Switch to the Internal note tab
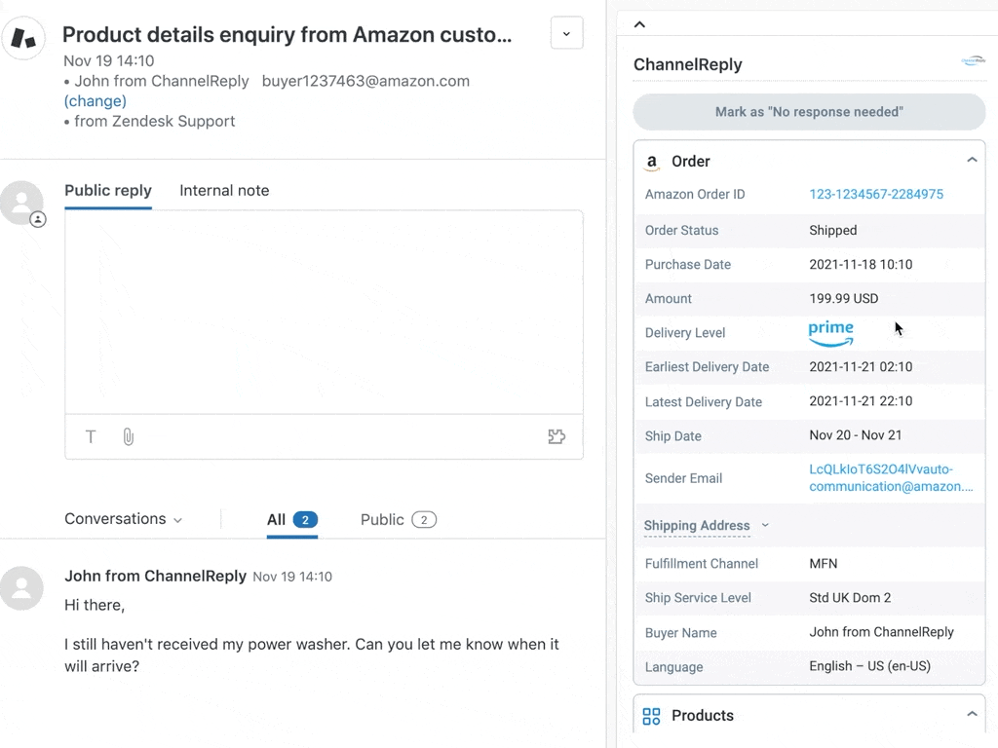Image resolution: width=998 pixels, height=748 pixels. click(x=224, y=191)
